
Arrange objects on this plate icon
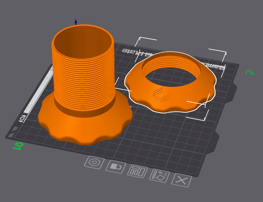[x=138, y=171]
